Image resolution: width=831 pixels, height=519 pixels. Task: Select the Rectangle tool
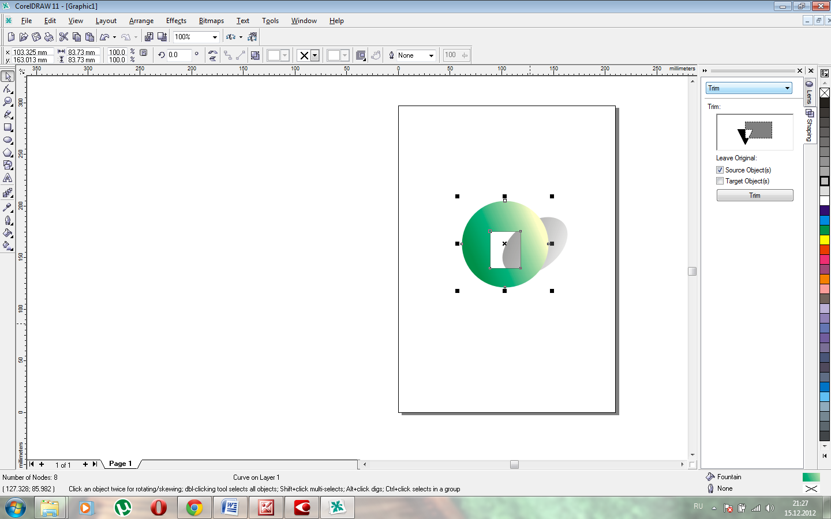(8, 127)
